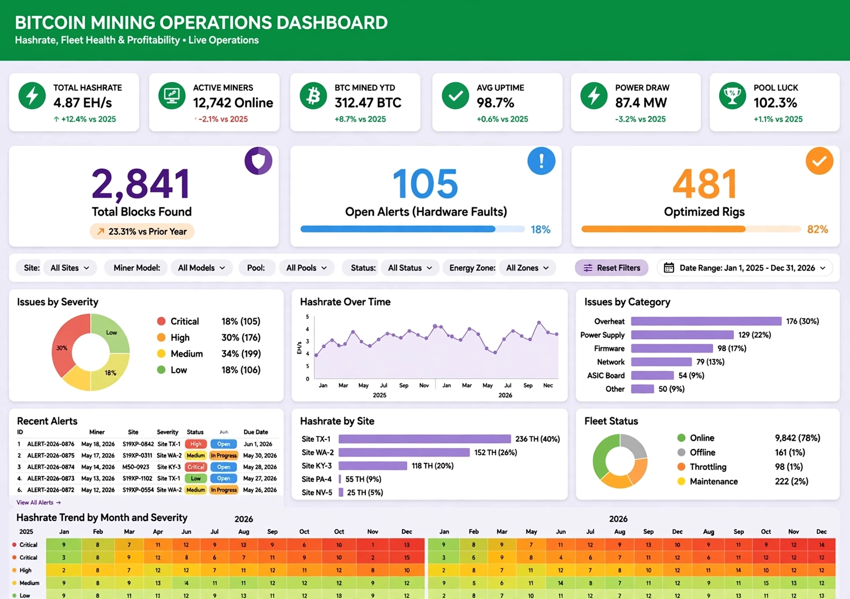The width and height of the screenshot is (850, 599).
Task: Click the ASIC Board bar in Issues by Category
Action: coord(652,375)
